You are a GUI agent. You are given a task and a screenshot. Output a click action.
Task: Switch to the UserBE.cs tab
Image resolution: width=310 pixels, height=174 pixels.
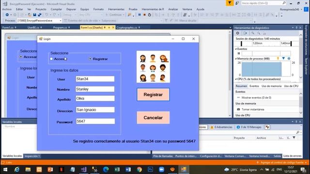33,28
